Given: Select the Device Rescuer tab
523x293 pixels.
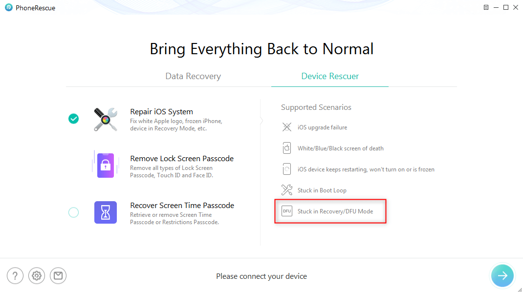Looking at the screenshot, I should [x=330, y=76].
